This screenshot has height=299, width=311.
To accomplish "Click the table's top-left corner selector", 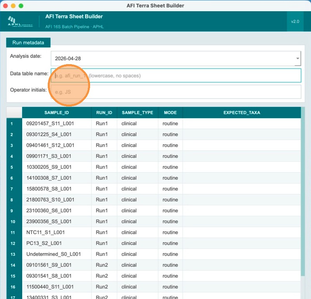I will point(14,113).
